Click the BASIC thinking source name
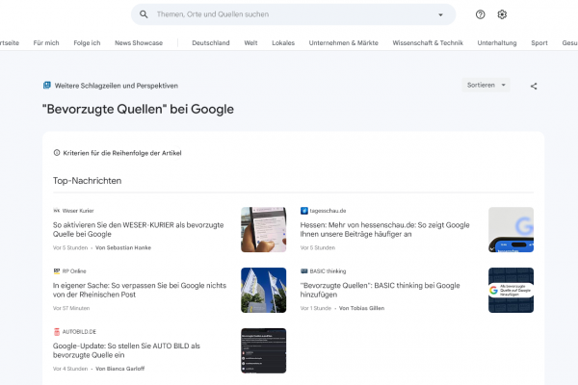The width and height of the screenshot is (578, 385). click(328, 271)
